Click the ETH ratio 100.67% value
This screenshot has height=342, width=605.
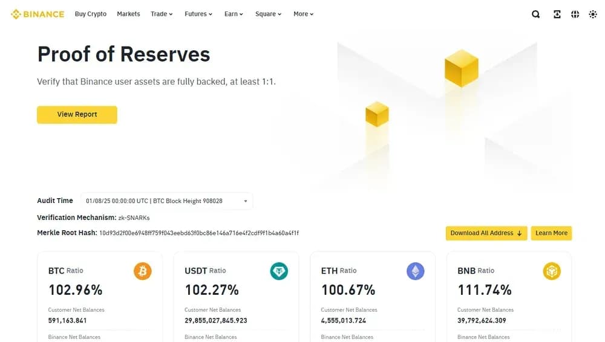348,290
